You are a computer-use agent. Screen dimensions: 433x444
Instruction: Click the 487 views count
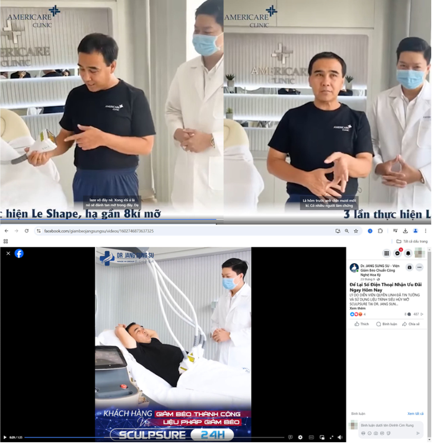(x=419, y=315)
